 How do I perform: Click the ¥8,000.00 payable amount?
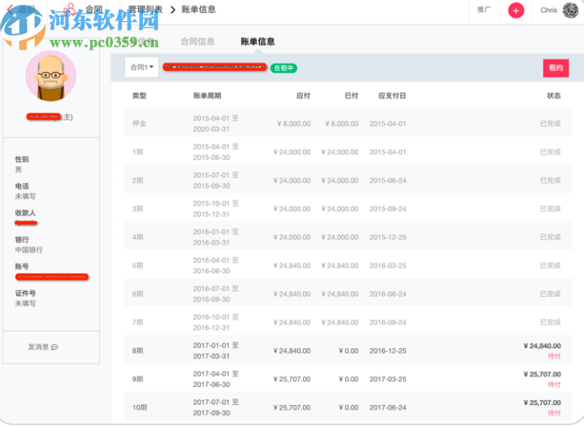(294, 123)
